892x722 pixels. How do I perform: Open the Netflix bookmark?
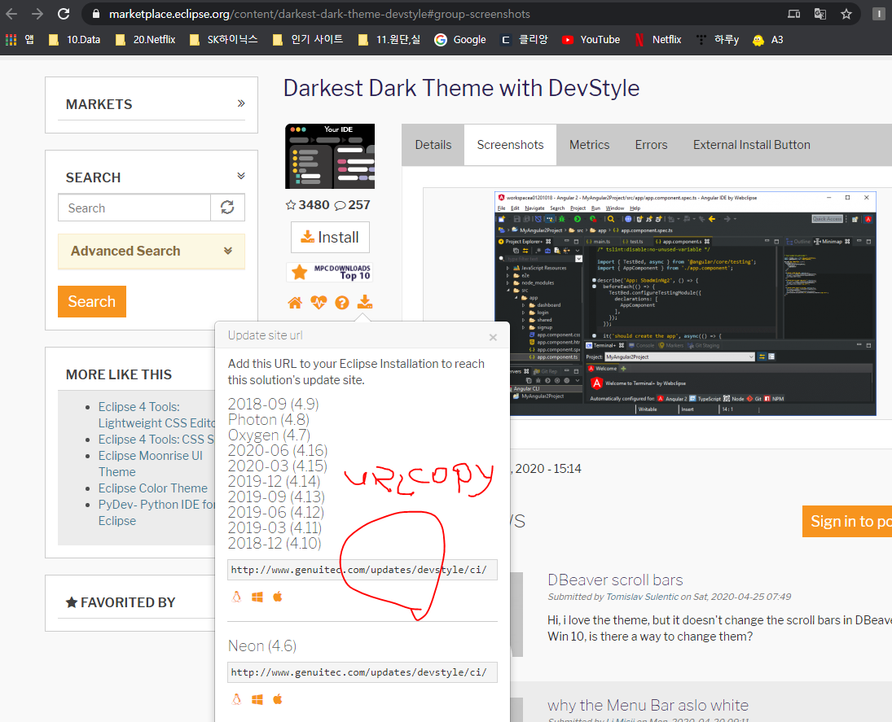coord(658,39)
